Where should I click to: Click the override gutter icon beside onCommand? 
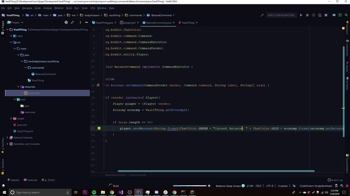tap(98, 85)
